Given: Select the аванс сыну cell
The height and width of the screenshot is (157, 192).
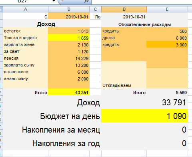Looking at the screenshot, I should (x=26, y=78).
